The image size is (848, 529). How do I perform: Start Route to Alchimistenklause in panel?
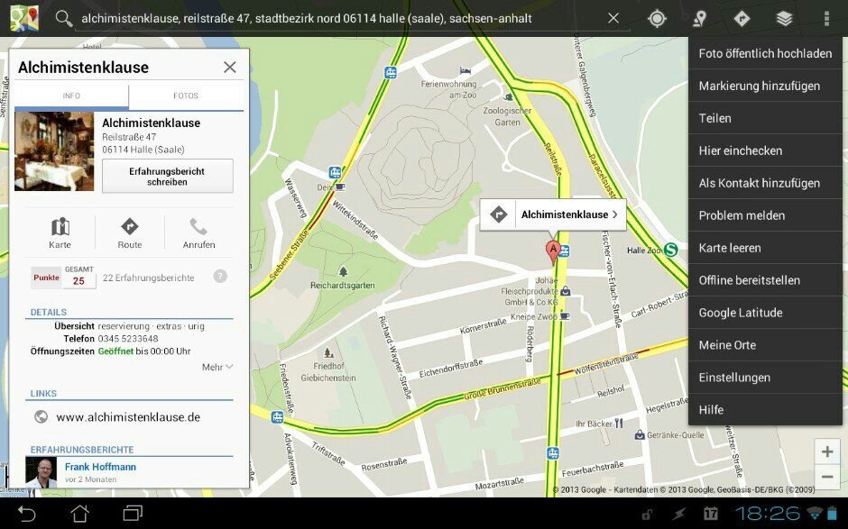tap(130, 233)
